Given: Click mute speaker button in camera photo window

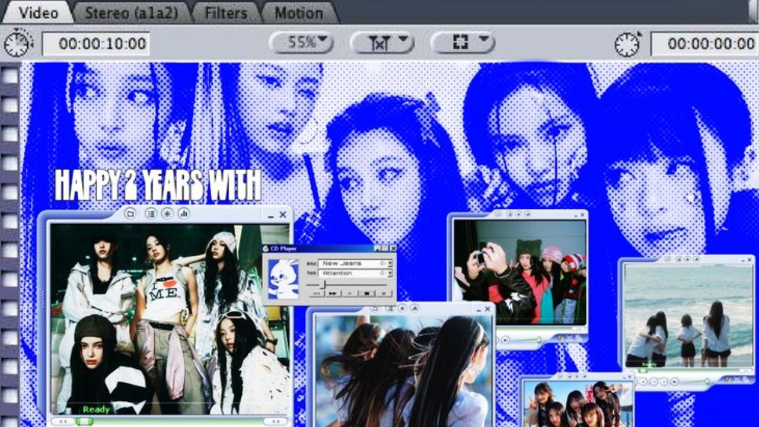Looking at the screenshot, I should click(x=505, y=340).
